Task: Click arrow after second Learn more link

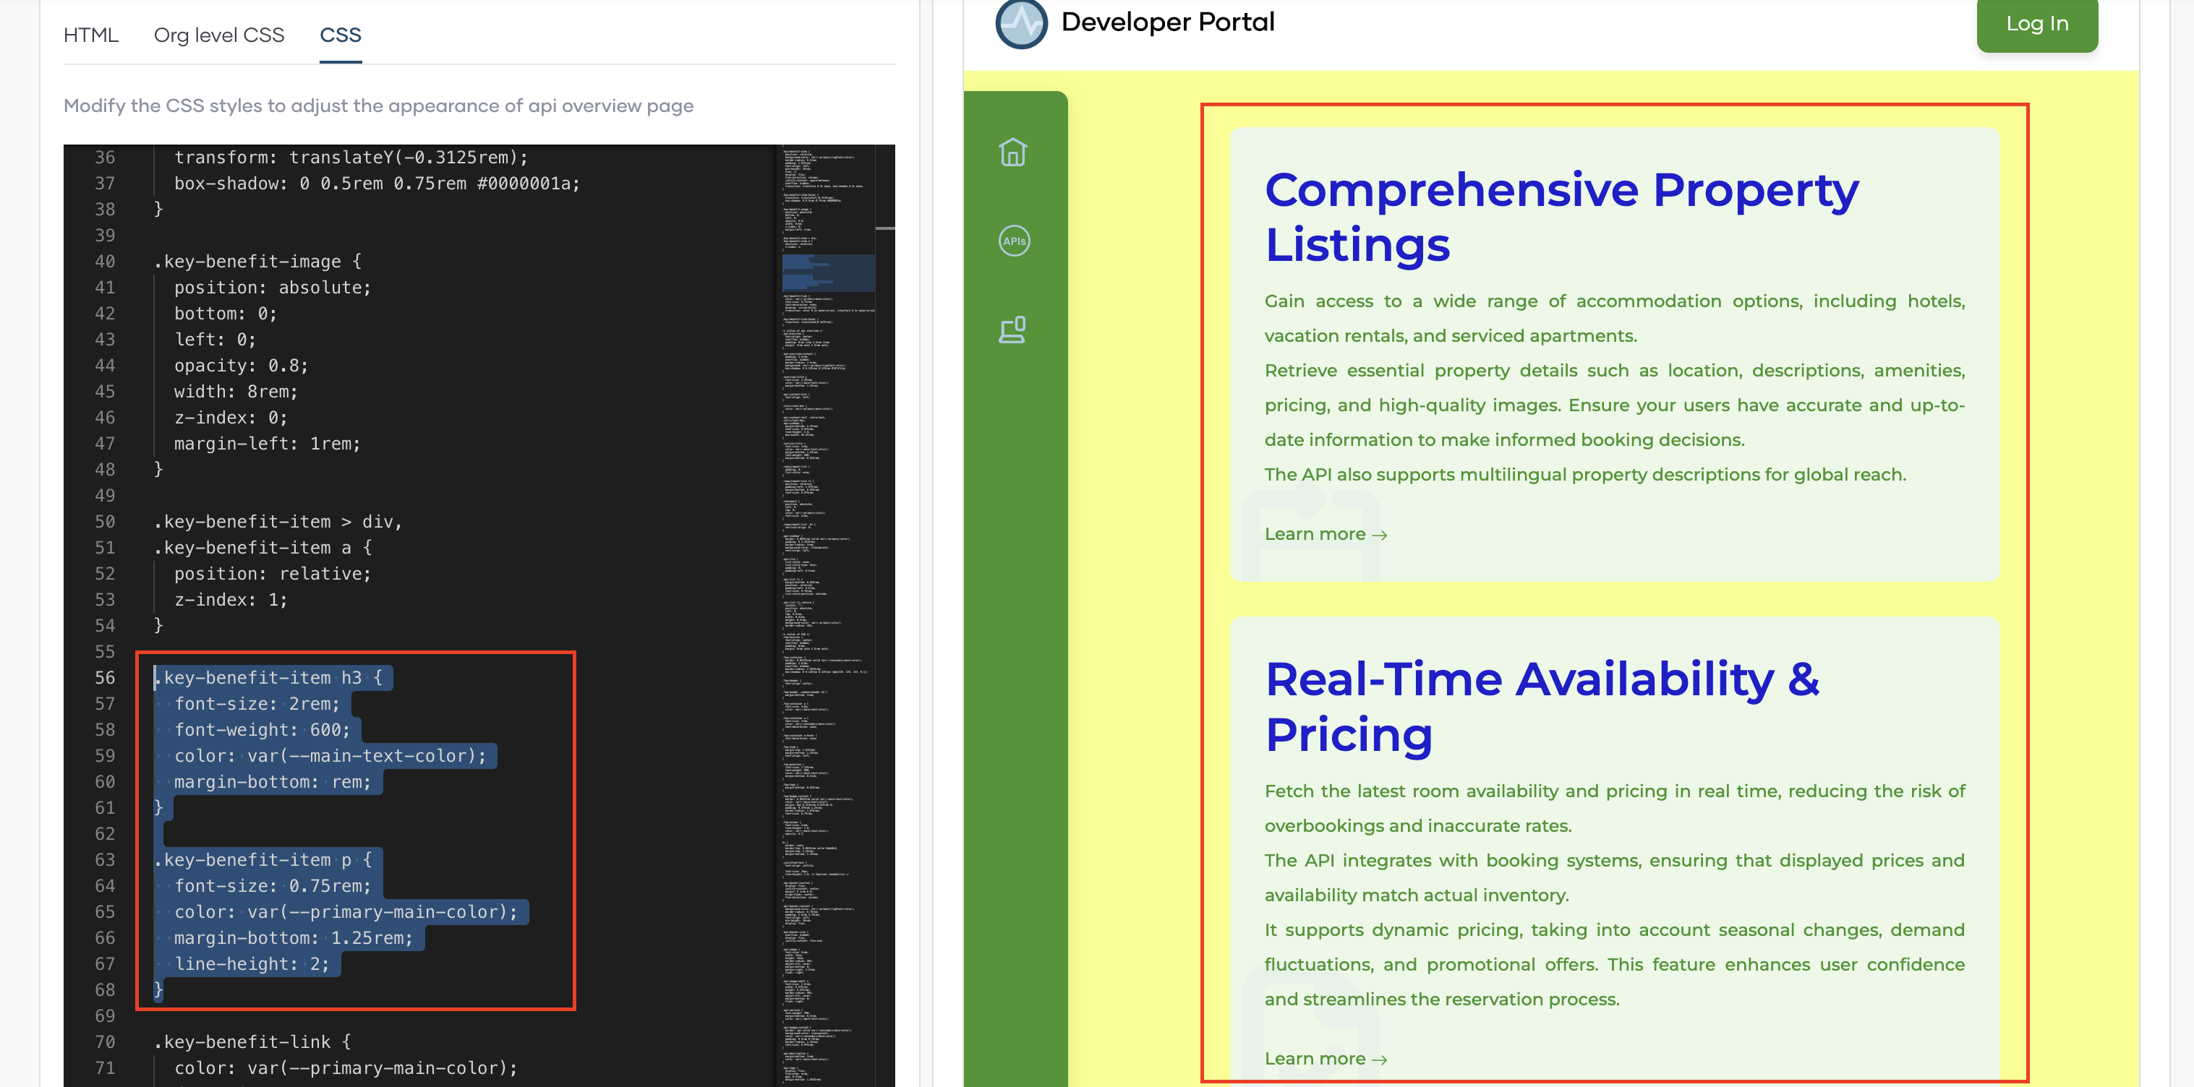Action: [1380, 1059]
